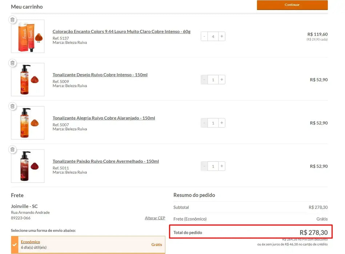This screenshot has height=254, width=345.
Task: Click trash icon for Tonalizante Alegria
Action: pyautogui.click(x=12, y=106)
